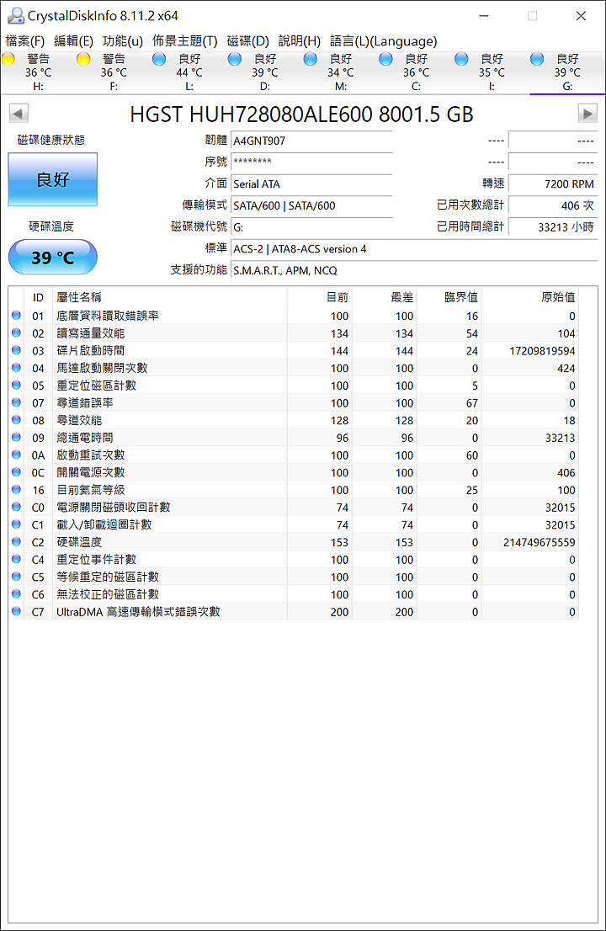Open the 說明(H) menu
The image size is (606, 931).
pos(299,41)
